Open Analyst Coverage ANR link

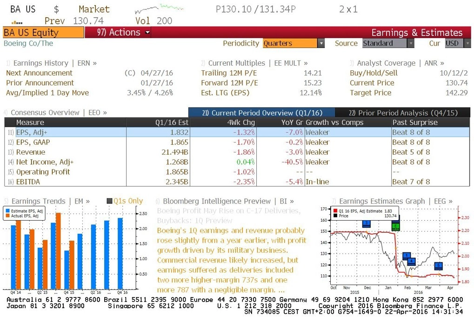[x=397, y=63]
